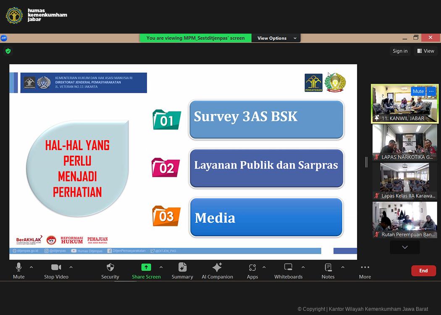Viewport: 441px width, 315px height.
Task: Click the Security shield icon
Action: 110,268
